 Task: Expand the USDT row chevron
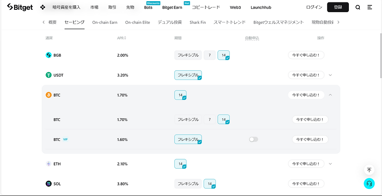331,75
